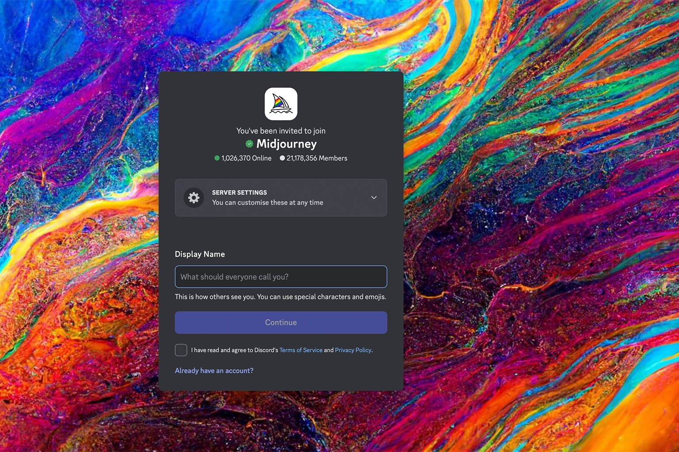The width and height of the screenshot is (679, 452).
Task: Click the grey members count dot
Action: [282, 158]
